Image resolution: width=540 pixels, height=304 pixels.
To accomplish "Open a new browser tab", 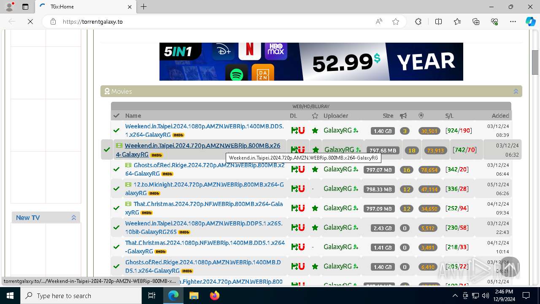I will point(144,7).
